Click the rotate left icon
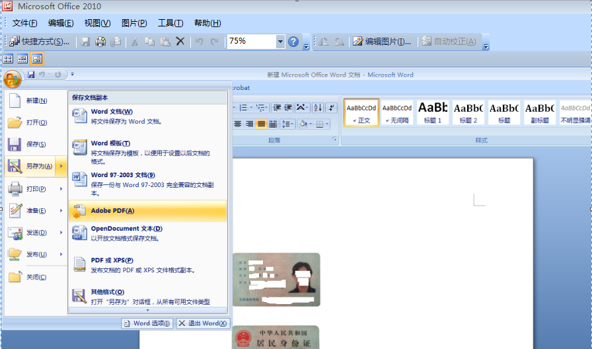The image size is (592, 349). pyautogui.click(x=324, y=42)
